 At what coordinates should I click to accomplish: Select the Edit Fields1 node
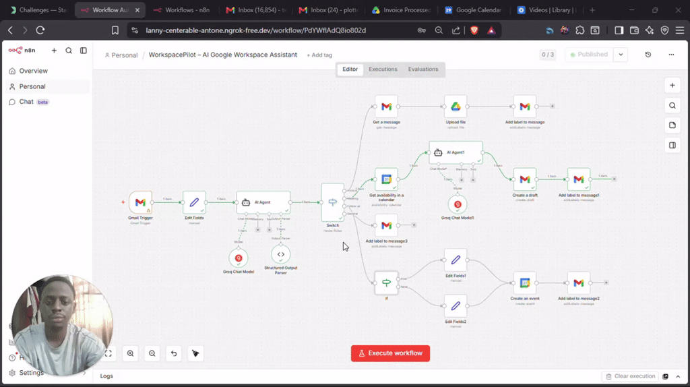pyautogui.click(x=456, y=260)
